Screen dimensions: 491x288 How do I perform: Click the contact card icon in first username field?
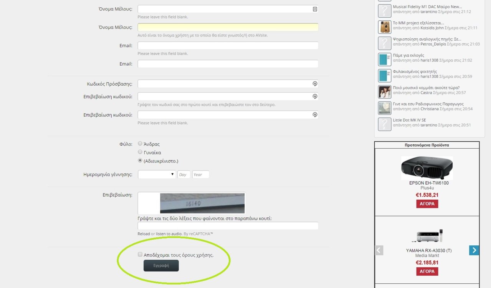[315, 9]
